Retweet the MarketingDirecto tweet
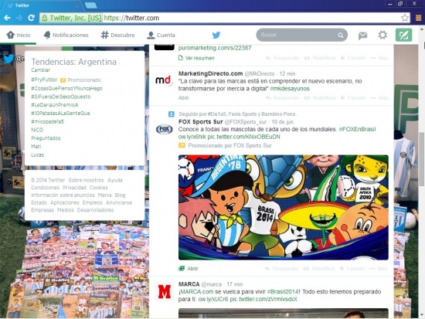Screen dimensions: 425x319 320,98
